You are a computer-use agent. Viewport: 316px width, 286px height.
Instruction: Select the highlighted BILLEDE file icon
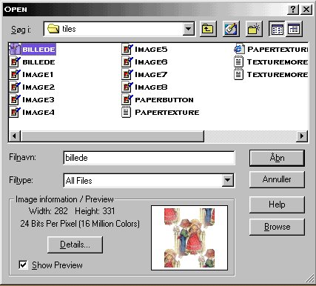15,49
